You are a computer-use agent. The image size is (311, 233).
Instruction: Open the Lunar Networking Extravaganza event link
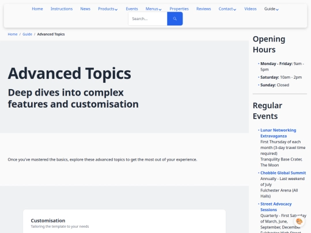click(278, 133)
